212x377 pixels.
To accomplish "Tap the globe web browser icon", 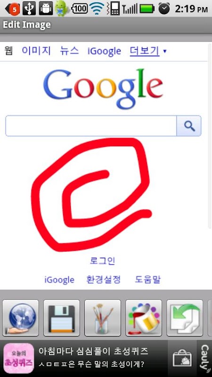I will [20, 318].
